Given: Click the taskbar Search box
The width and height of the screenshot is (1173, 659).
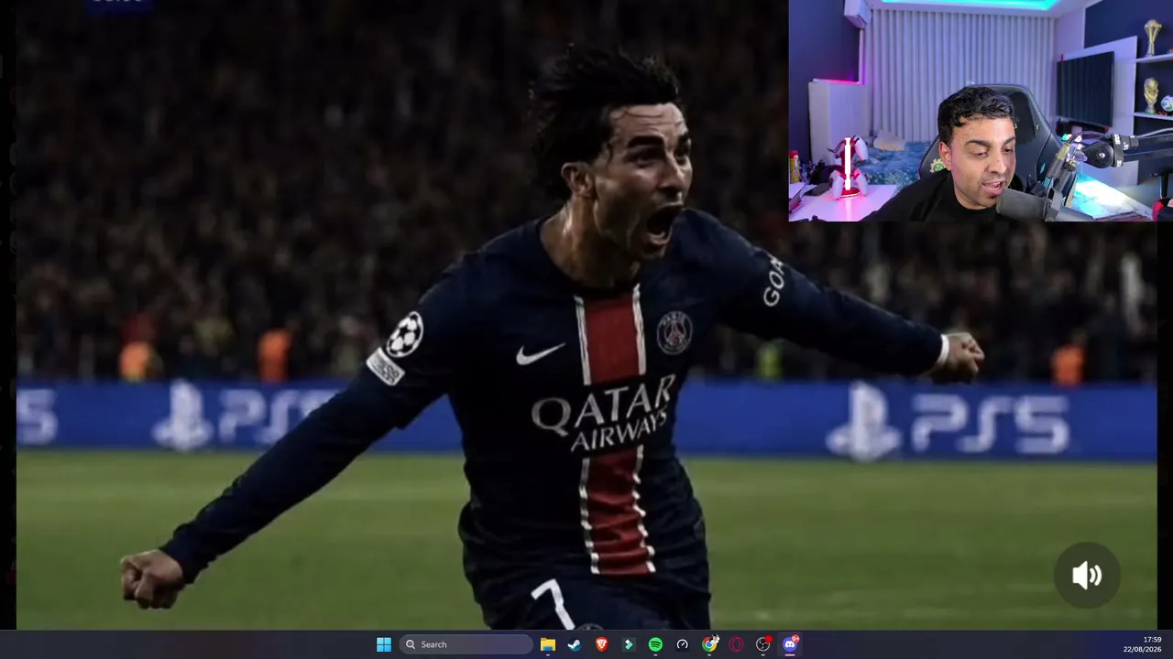Looking at the screenshot, I should pos(466,644).
